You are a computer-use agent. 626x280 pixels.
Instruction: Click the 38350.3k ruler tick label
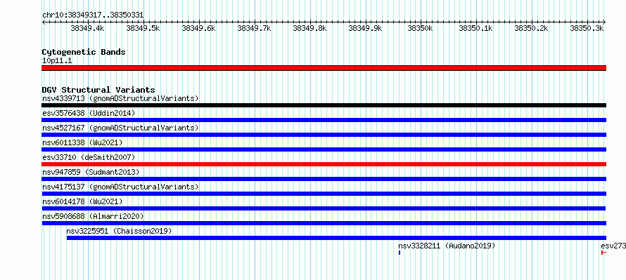click(587, 28)
